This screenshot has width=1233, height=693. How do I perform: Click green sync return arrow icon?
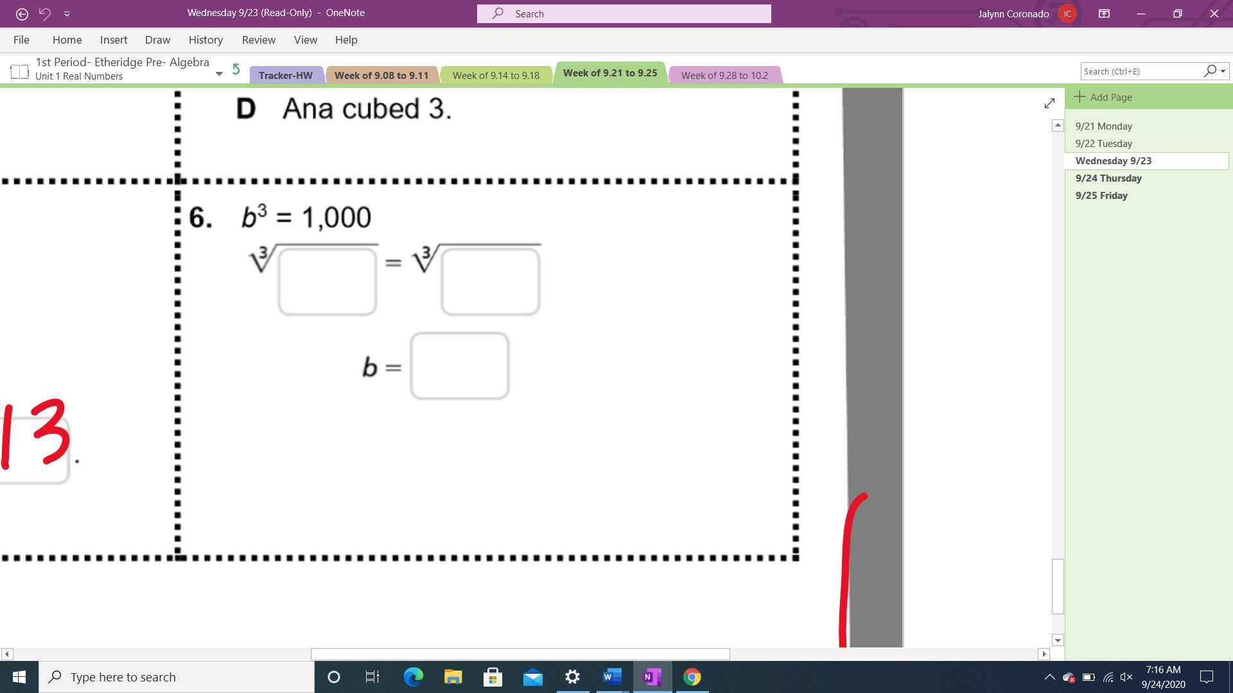point(236,69)
